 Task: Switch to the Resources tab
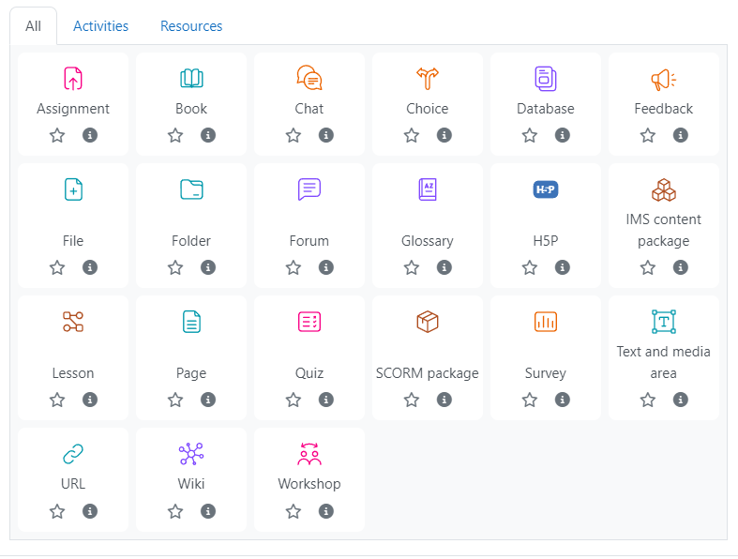click(191, 26)
